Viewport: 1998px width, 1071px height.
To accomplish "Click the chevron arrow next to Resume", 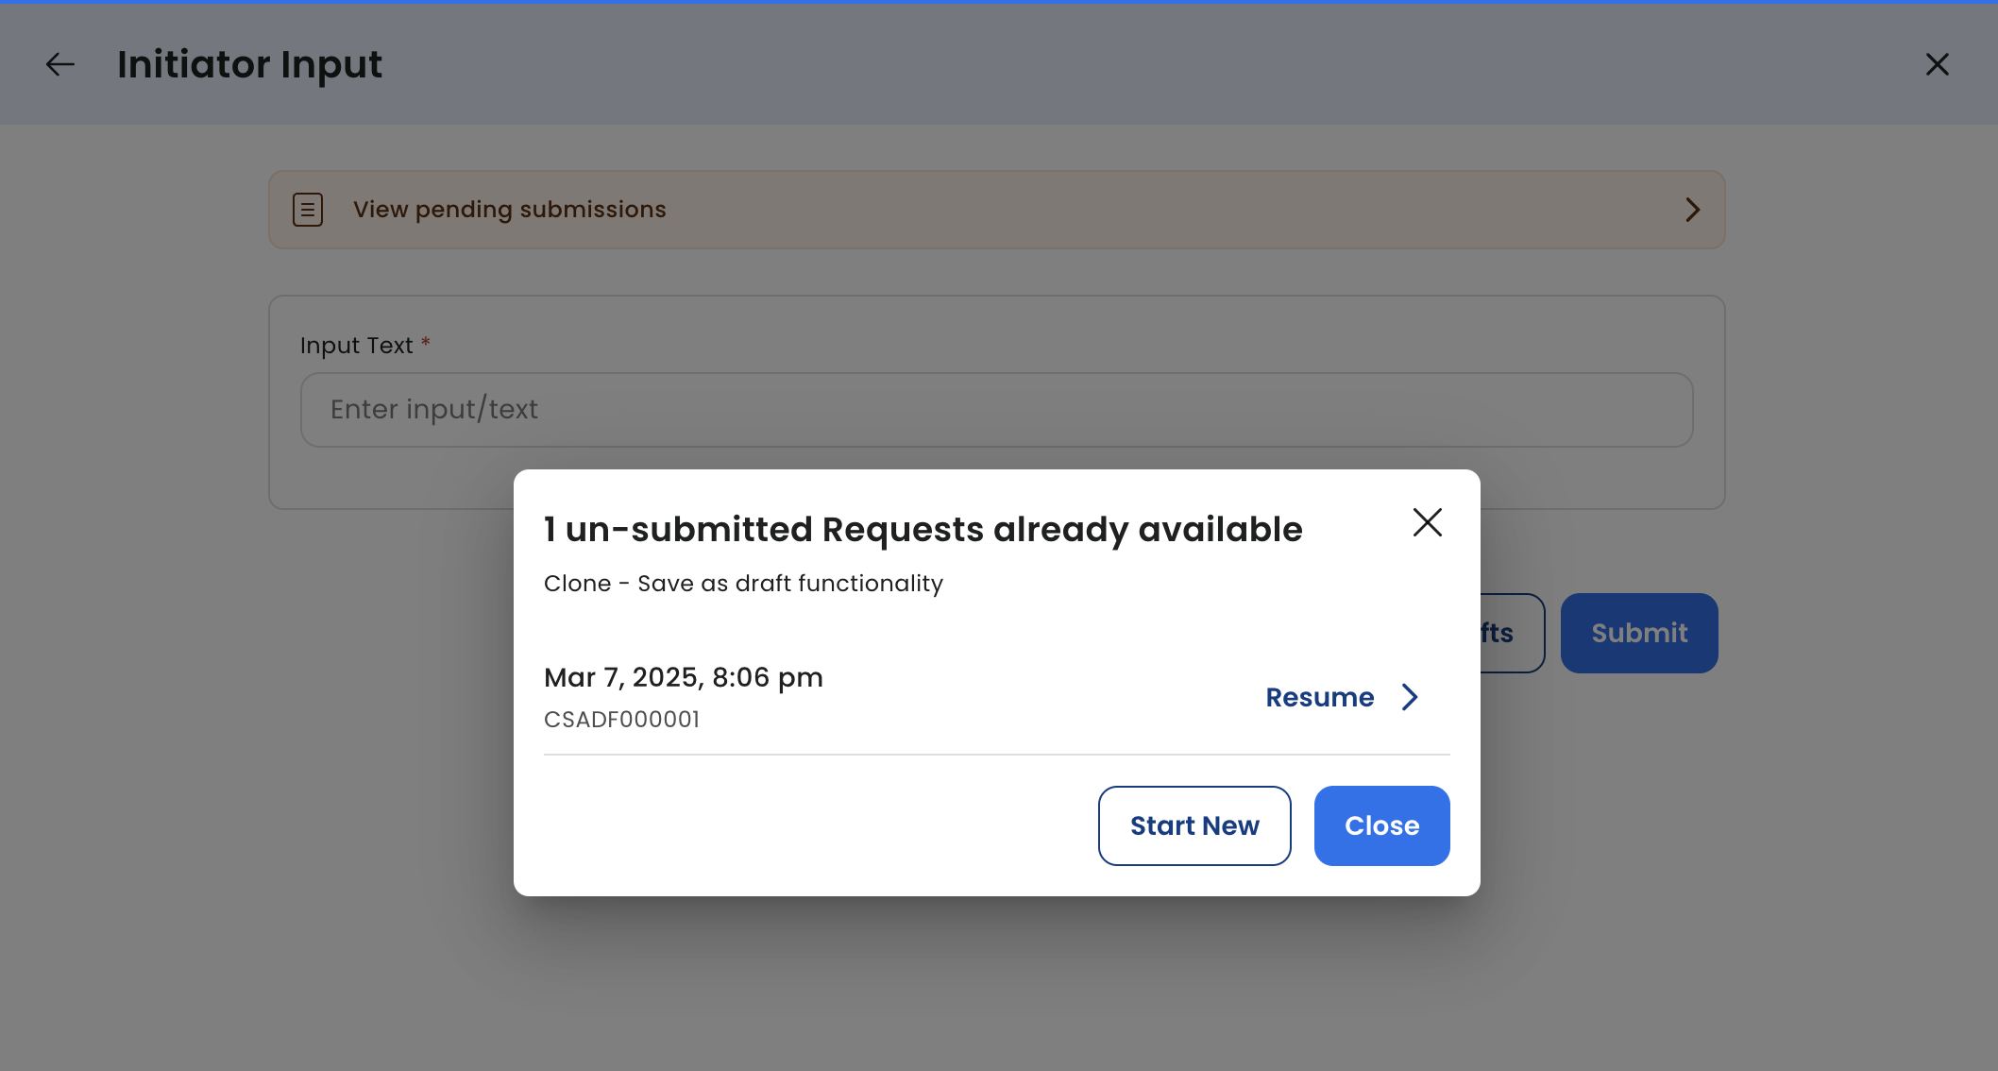I will [1410, 697].
